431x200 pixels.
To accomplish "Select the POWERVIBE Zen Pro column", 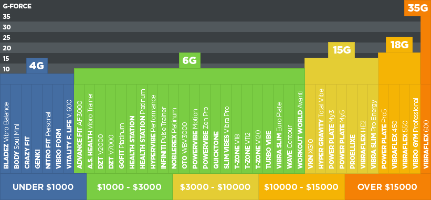I will click(x=205, y=129).
